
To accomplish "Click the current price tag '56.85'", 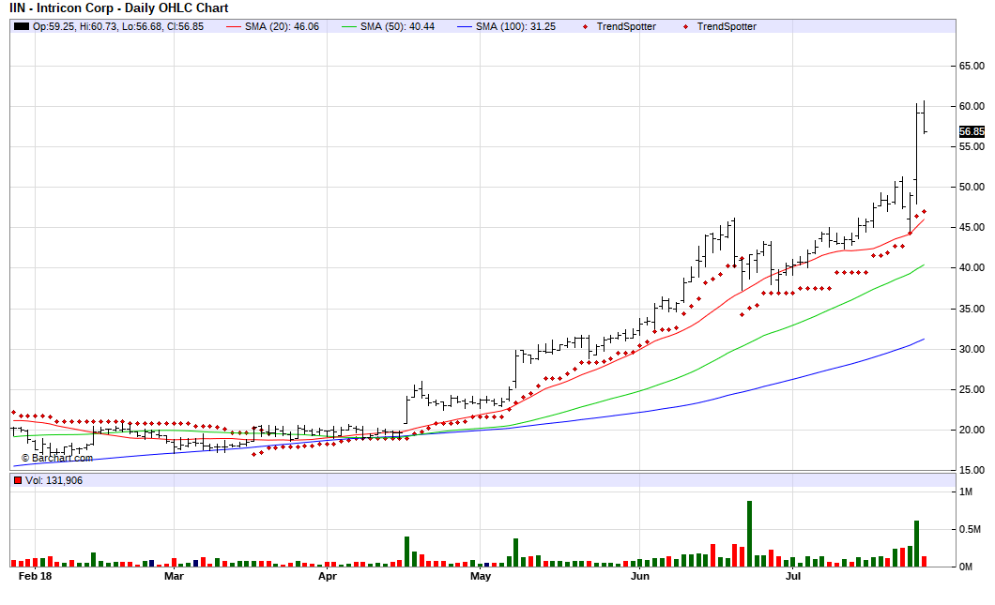I will tap(972, 132).
